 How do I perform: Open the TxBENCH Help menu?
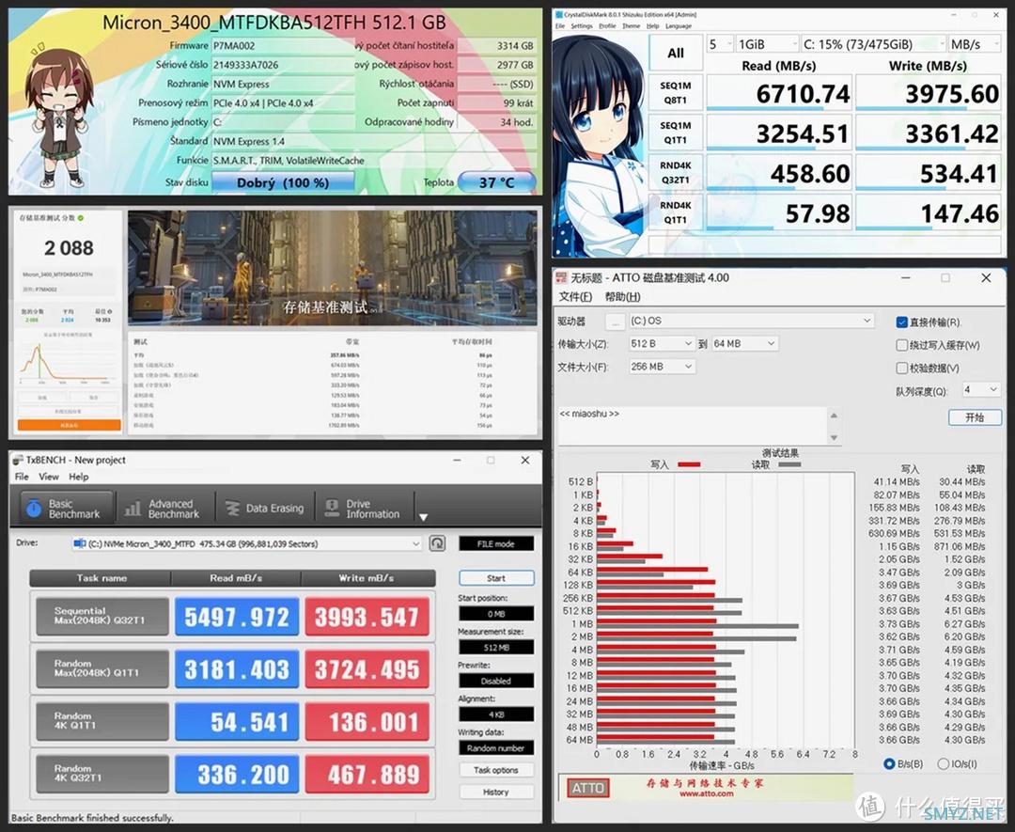point(78,477)
